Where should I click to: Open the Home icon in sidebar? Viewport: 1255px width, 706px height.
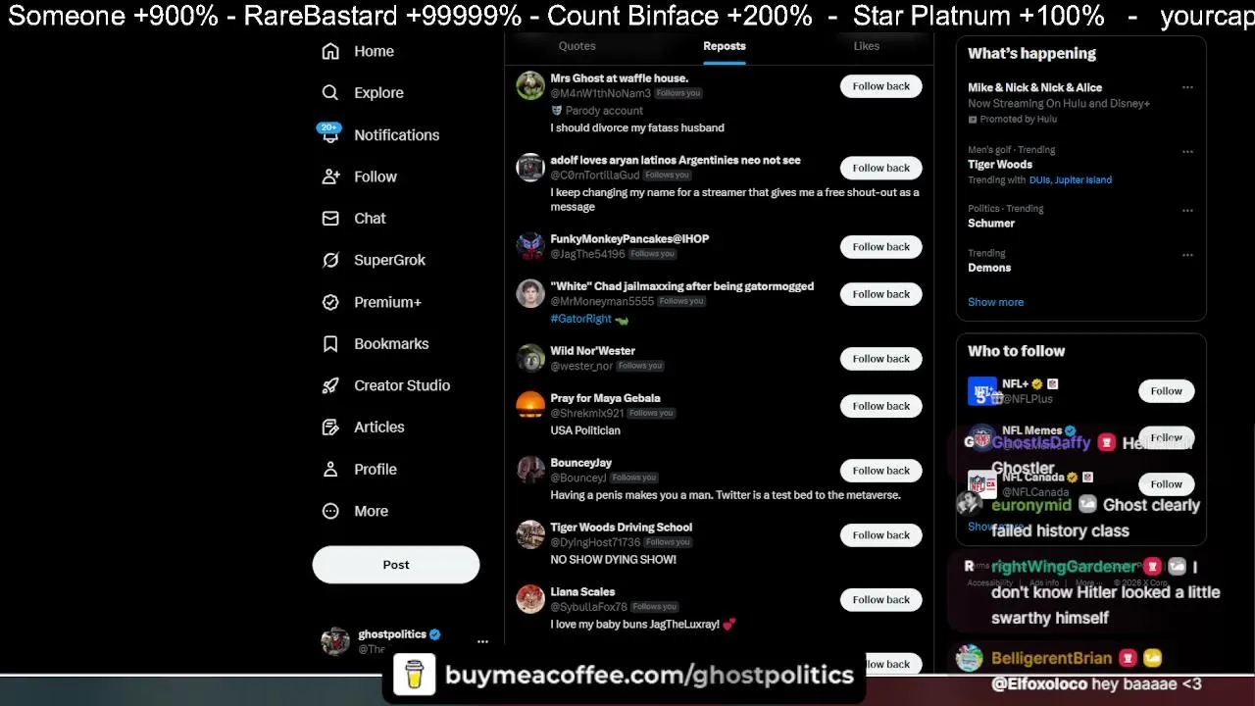[330, 51]
